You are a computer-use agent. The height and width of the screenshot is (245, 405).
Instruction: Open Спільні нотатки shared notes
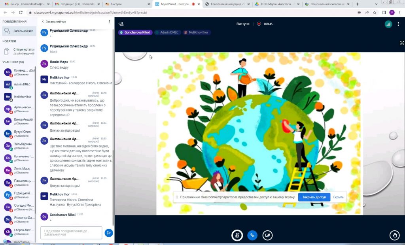(x=18, y=51)
